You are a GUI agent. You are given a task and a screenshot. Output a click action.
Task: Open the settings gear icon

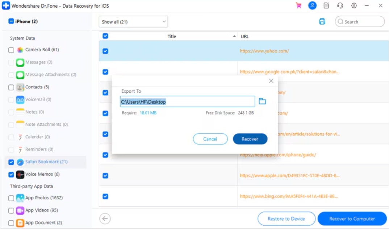click(354, 6)
